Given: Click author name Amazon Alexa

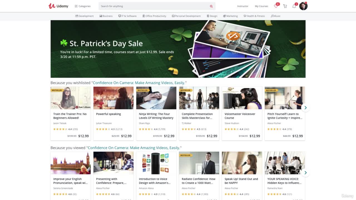Looking at the screenshot, I should click(x=146, y=188).
